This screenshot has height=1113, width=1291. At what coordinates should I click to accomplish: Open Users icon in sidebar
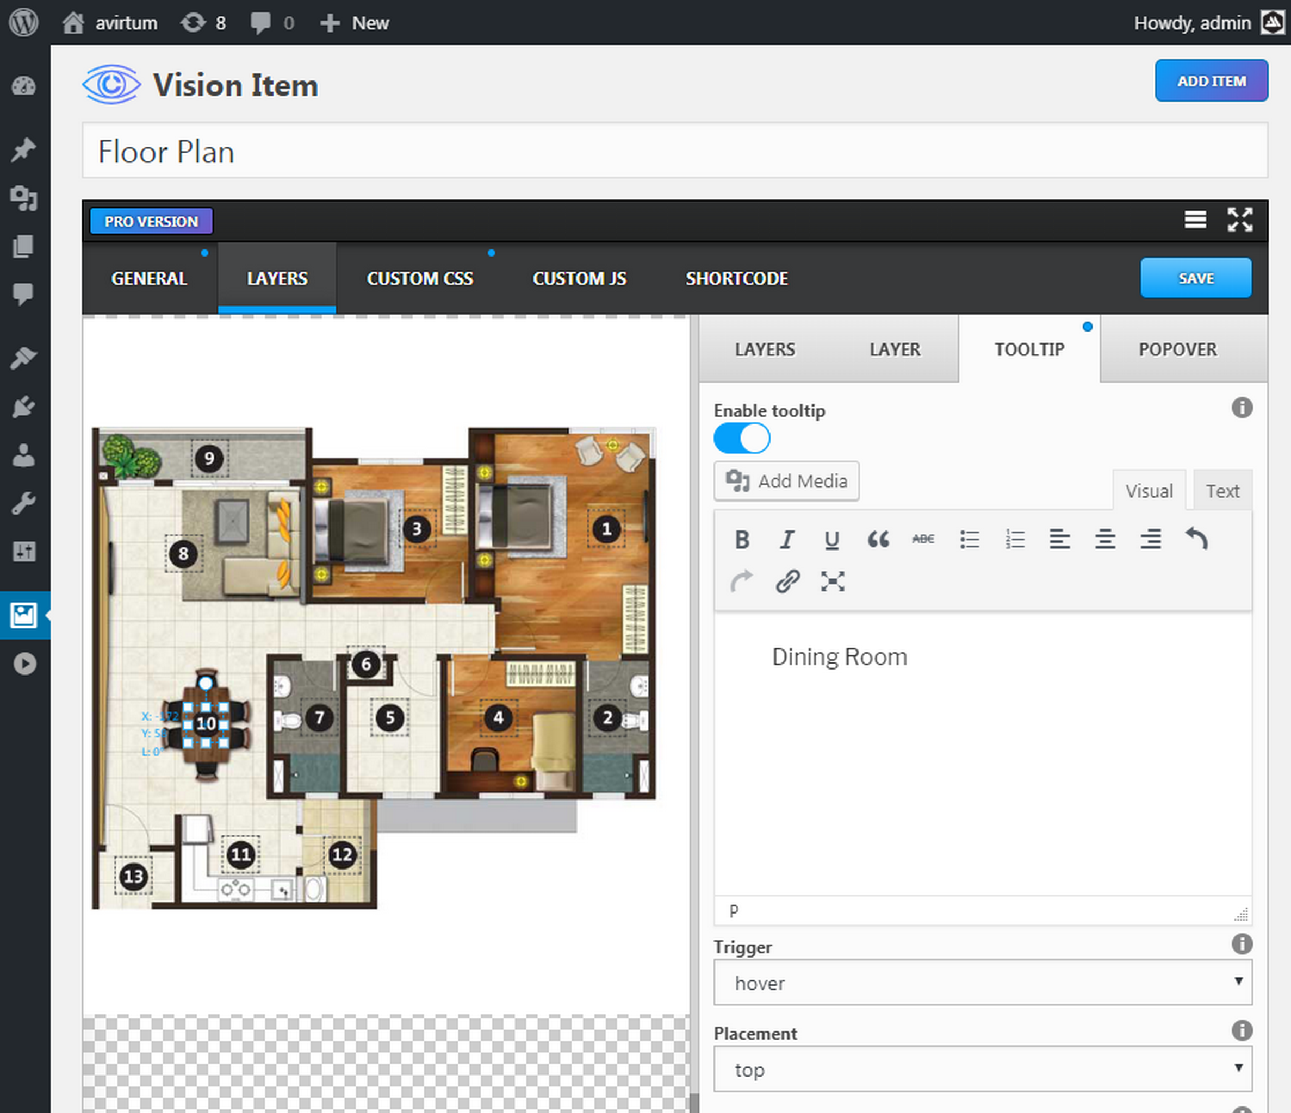pyautogui.click(x=24, y=455)
